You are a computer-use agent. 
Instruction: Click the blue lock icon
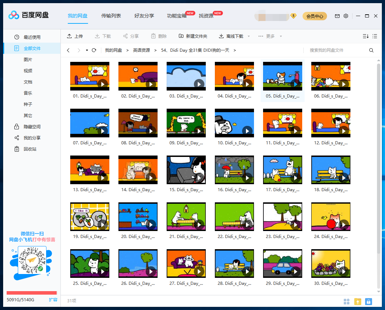pos(368,301)
